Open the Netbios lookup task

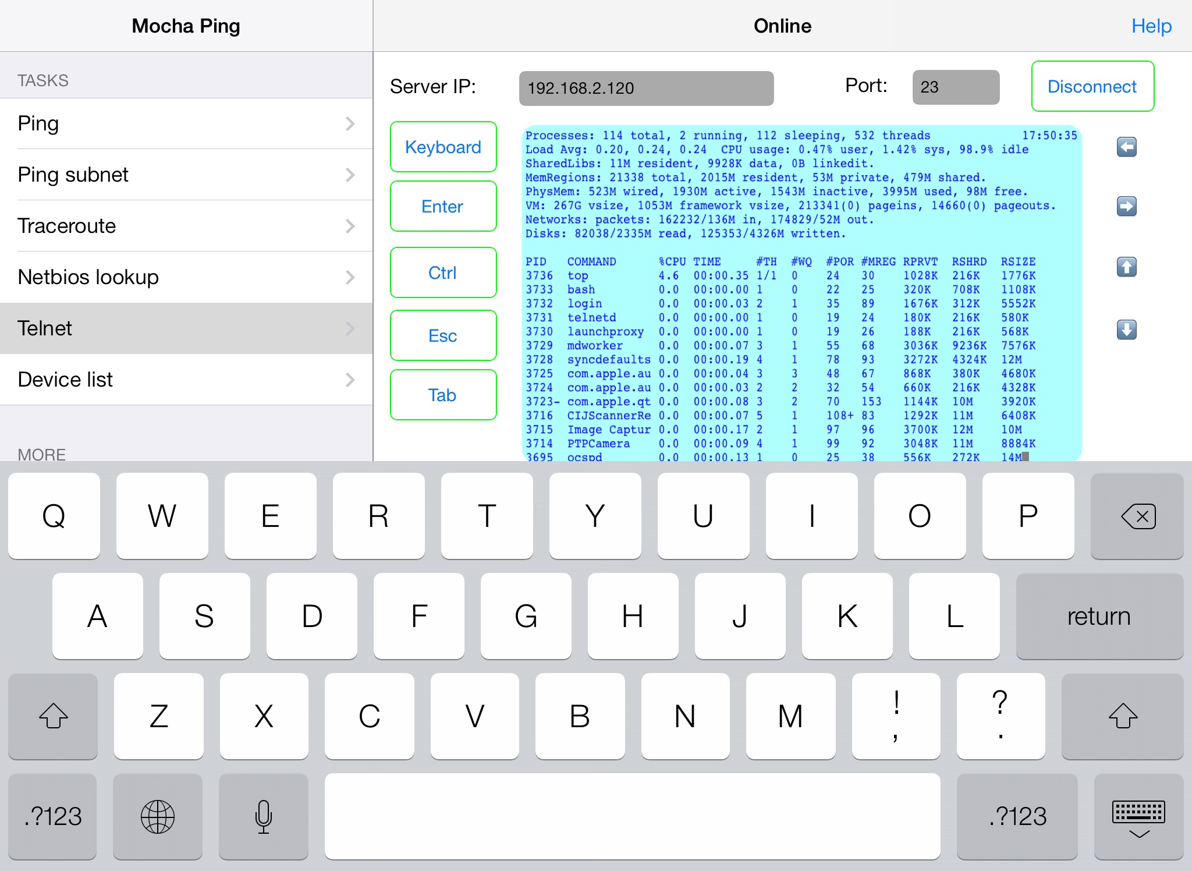pyautogui.click(x=186, y=277)
